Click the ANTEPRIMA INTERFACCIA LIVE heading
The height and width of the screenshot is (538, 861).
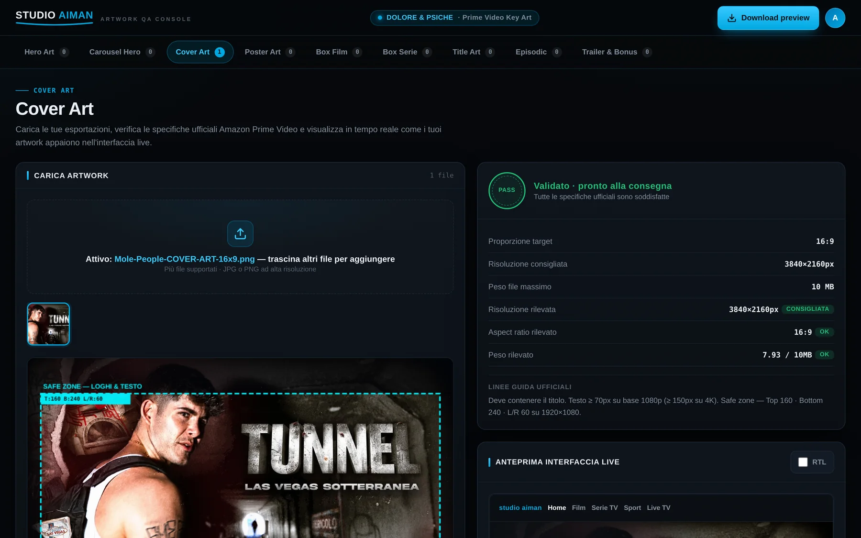557,462
